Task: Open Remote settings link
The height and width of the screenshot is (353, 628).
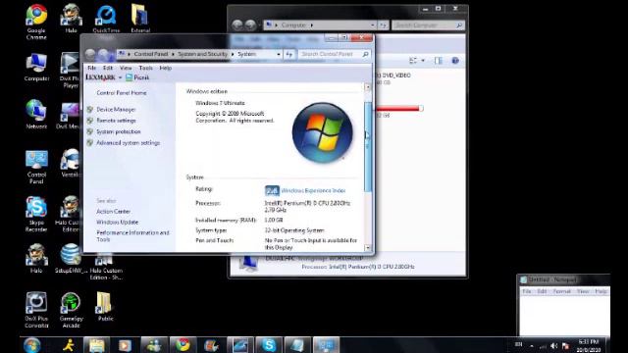Action: click(116, 121)
